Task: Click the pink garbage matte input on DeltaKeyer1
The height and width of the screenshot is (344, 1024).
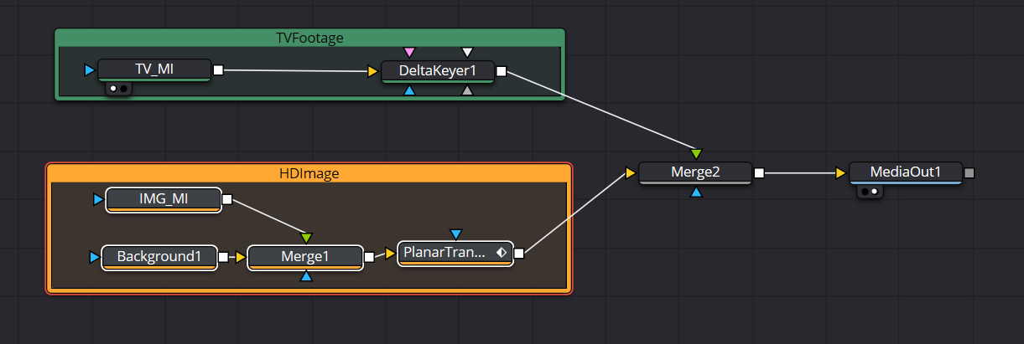Action: [x=409, y=53]
